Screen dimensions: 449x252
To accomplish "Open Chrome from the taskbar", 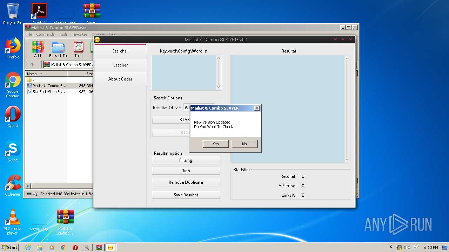I will click(x=63, y=247).
